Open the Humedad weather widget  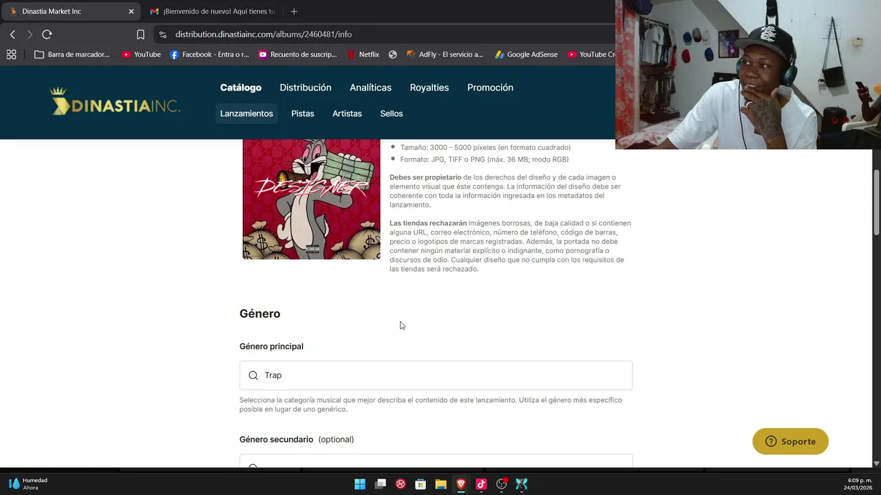[28, 483]
